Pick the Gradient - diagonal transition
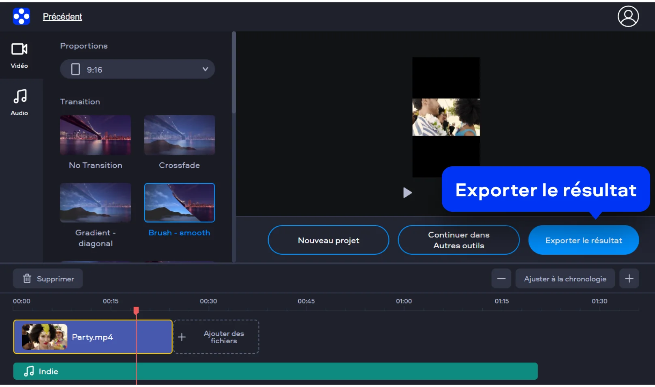The height and width of the screenshot is (387, 655). tap(95, 203)
